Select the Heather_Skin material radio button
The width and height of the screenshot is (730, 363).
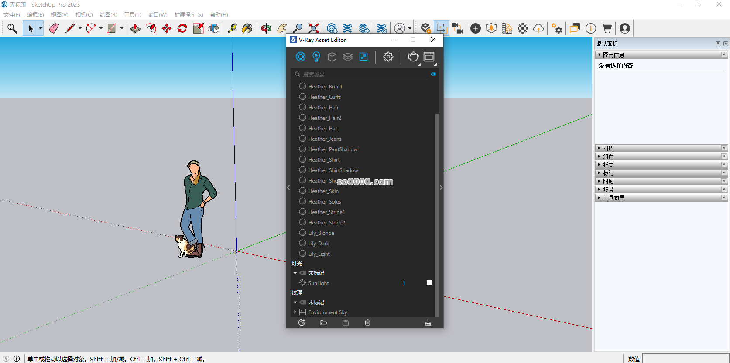(302, 191)
